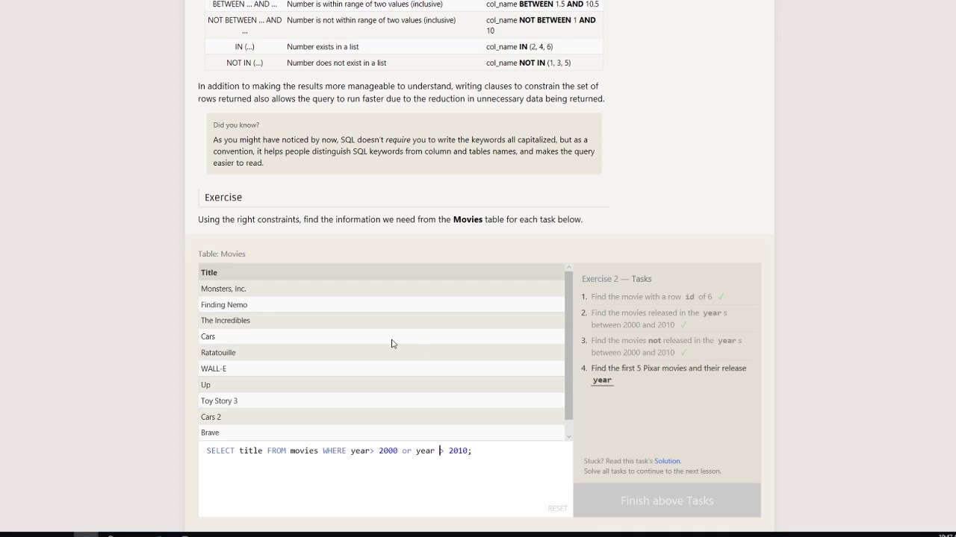
Task: Click the col_name IN (2, 4, 6) example
Action: tap(519, 47)
